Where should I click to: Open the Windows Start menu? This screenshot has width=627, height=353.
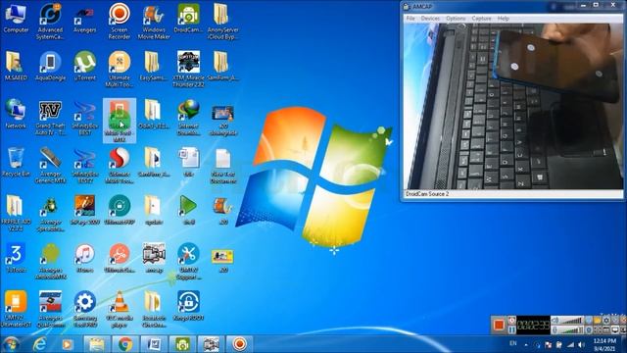coord(11,344)
